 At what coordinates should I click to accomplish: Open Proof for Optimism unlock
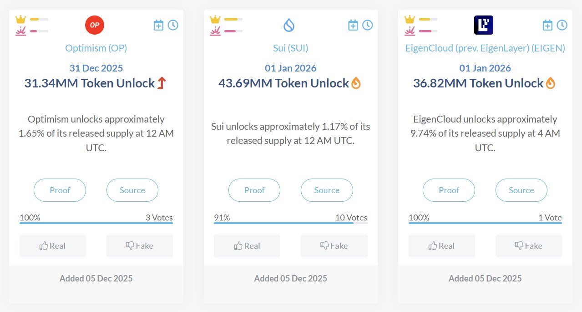coord(60,190)
